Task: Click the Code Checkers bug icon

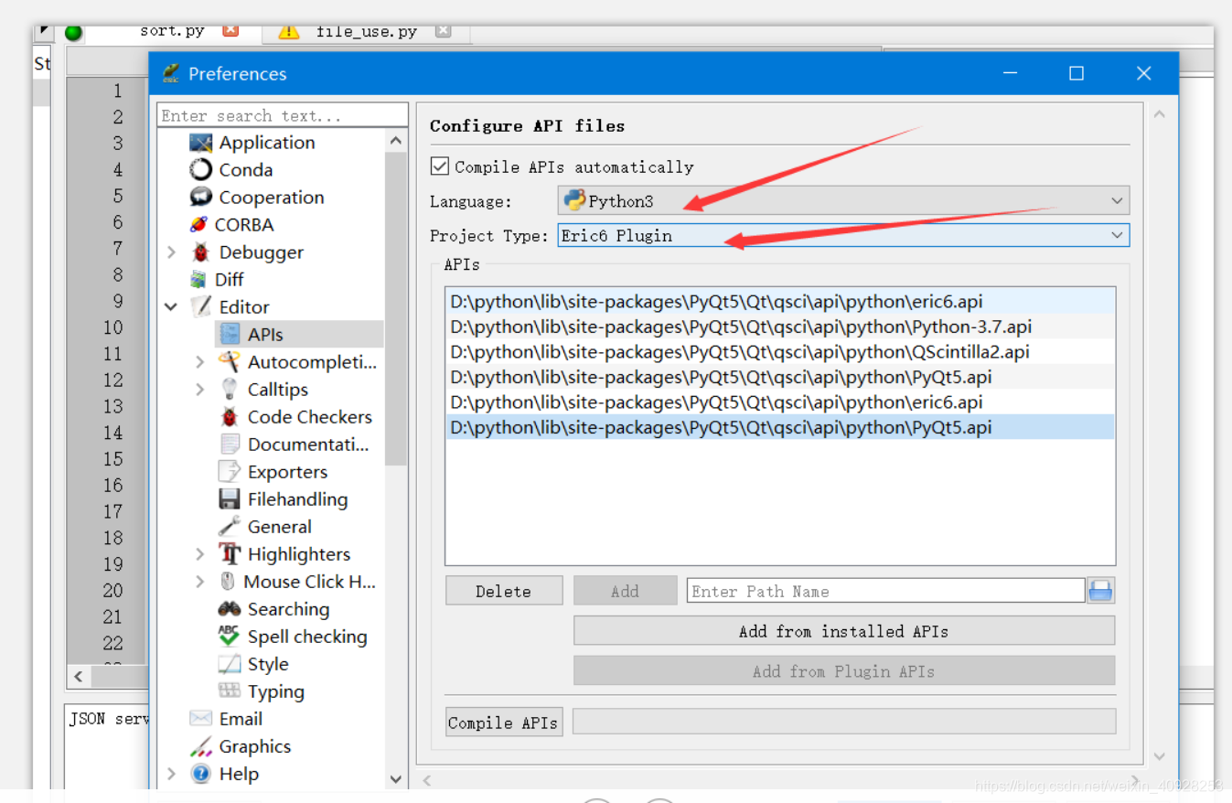Action: click(x=230, y=417)
